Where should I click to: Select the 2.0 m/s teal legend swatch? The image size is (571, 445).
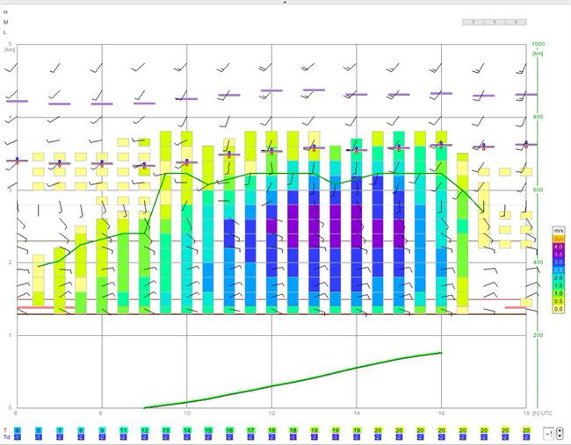tap(558, 278)
